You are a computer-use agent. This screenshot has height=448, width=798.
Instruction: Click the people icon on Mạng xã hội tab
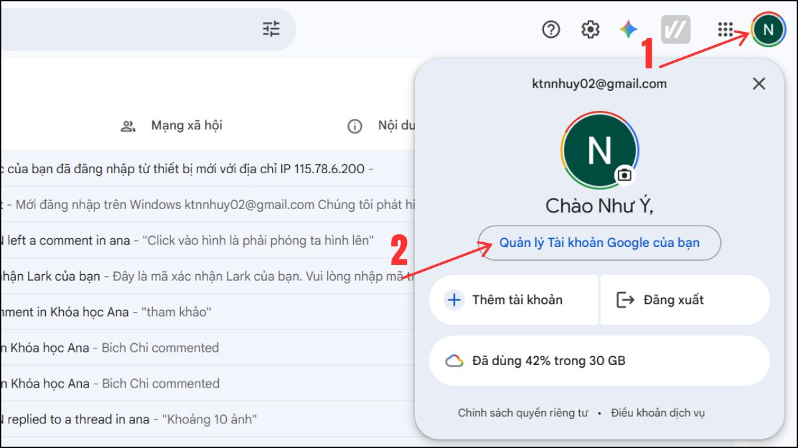tap(128, 125)
